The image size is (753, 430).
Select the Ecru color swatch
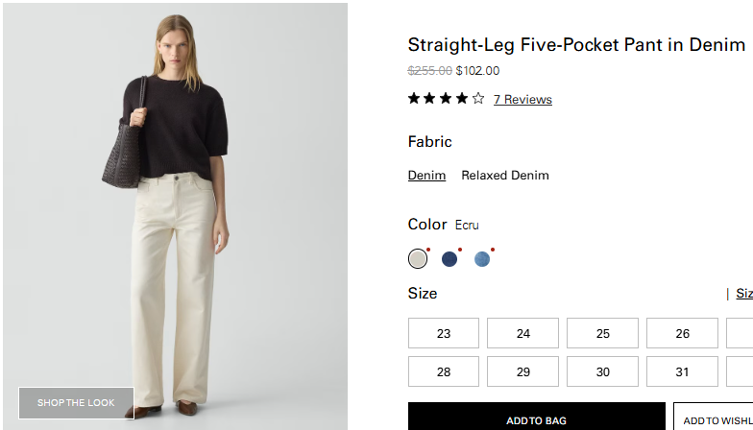417,259
